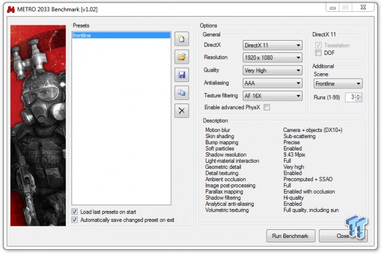Click the Close button
This screenshot has width=382, height=254.
pos(343,236)
